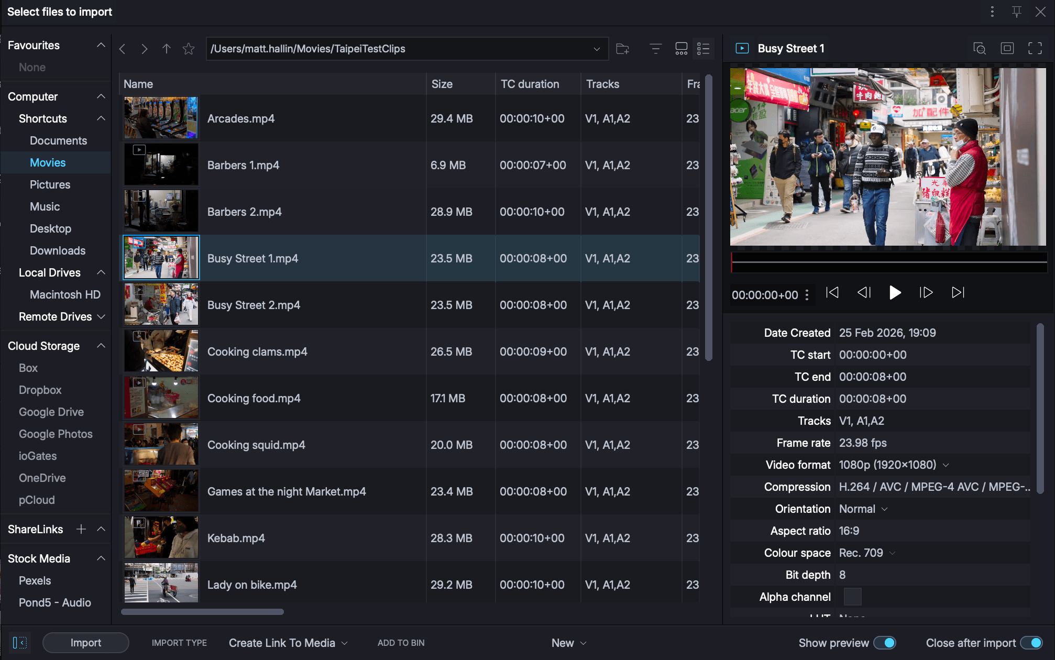Click the Import button

[86, 643]
